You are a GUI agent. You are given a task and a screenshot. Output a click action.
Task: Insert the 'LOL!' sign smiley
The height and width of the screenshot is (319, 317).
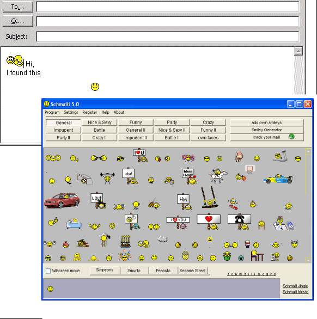(x=98, y=201)
